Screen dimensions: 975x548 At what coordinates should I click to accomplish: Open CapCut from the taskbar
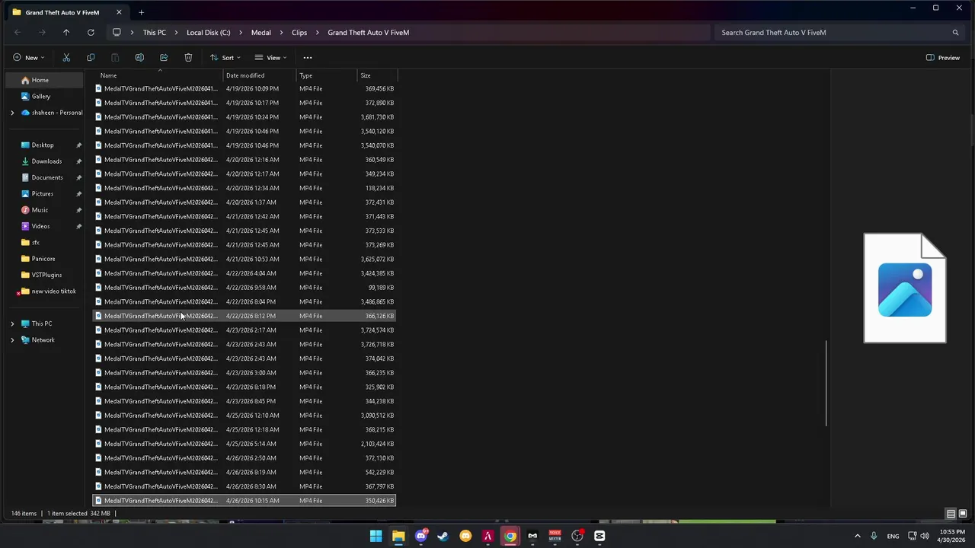pyautogui.click(x=599, y=536)
